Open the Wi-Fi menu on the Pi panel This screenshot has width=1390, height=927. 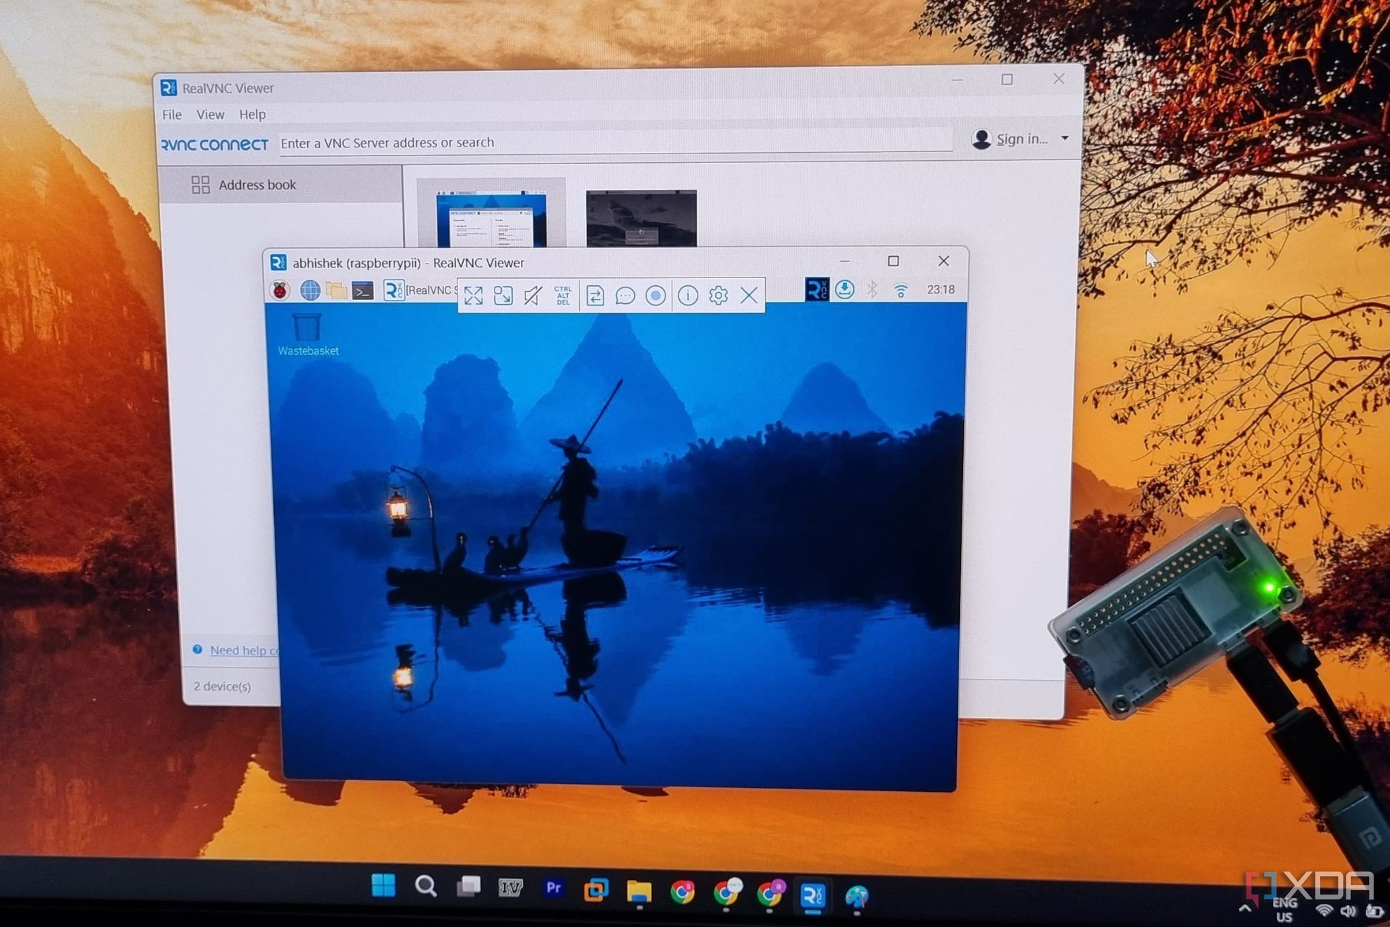(902, 289)
